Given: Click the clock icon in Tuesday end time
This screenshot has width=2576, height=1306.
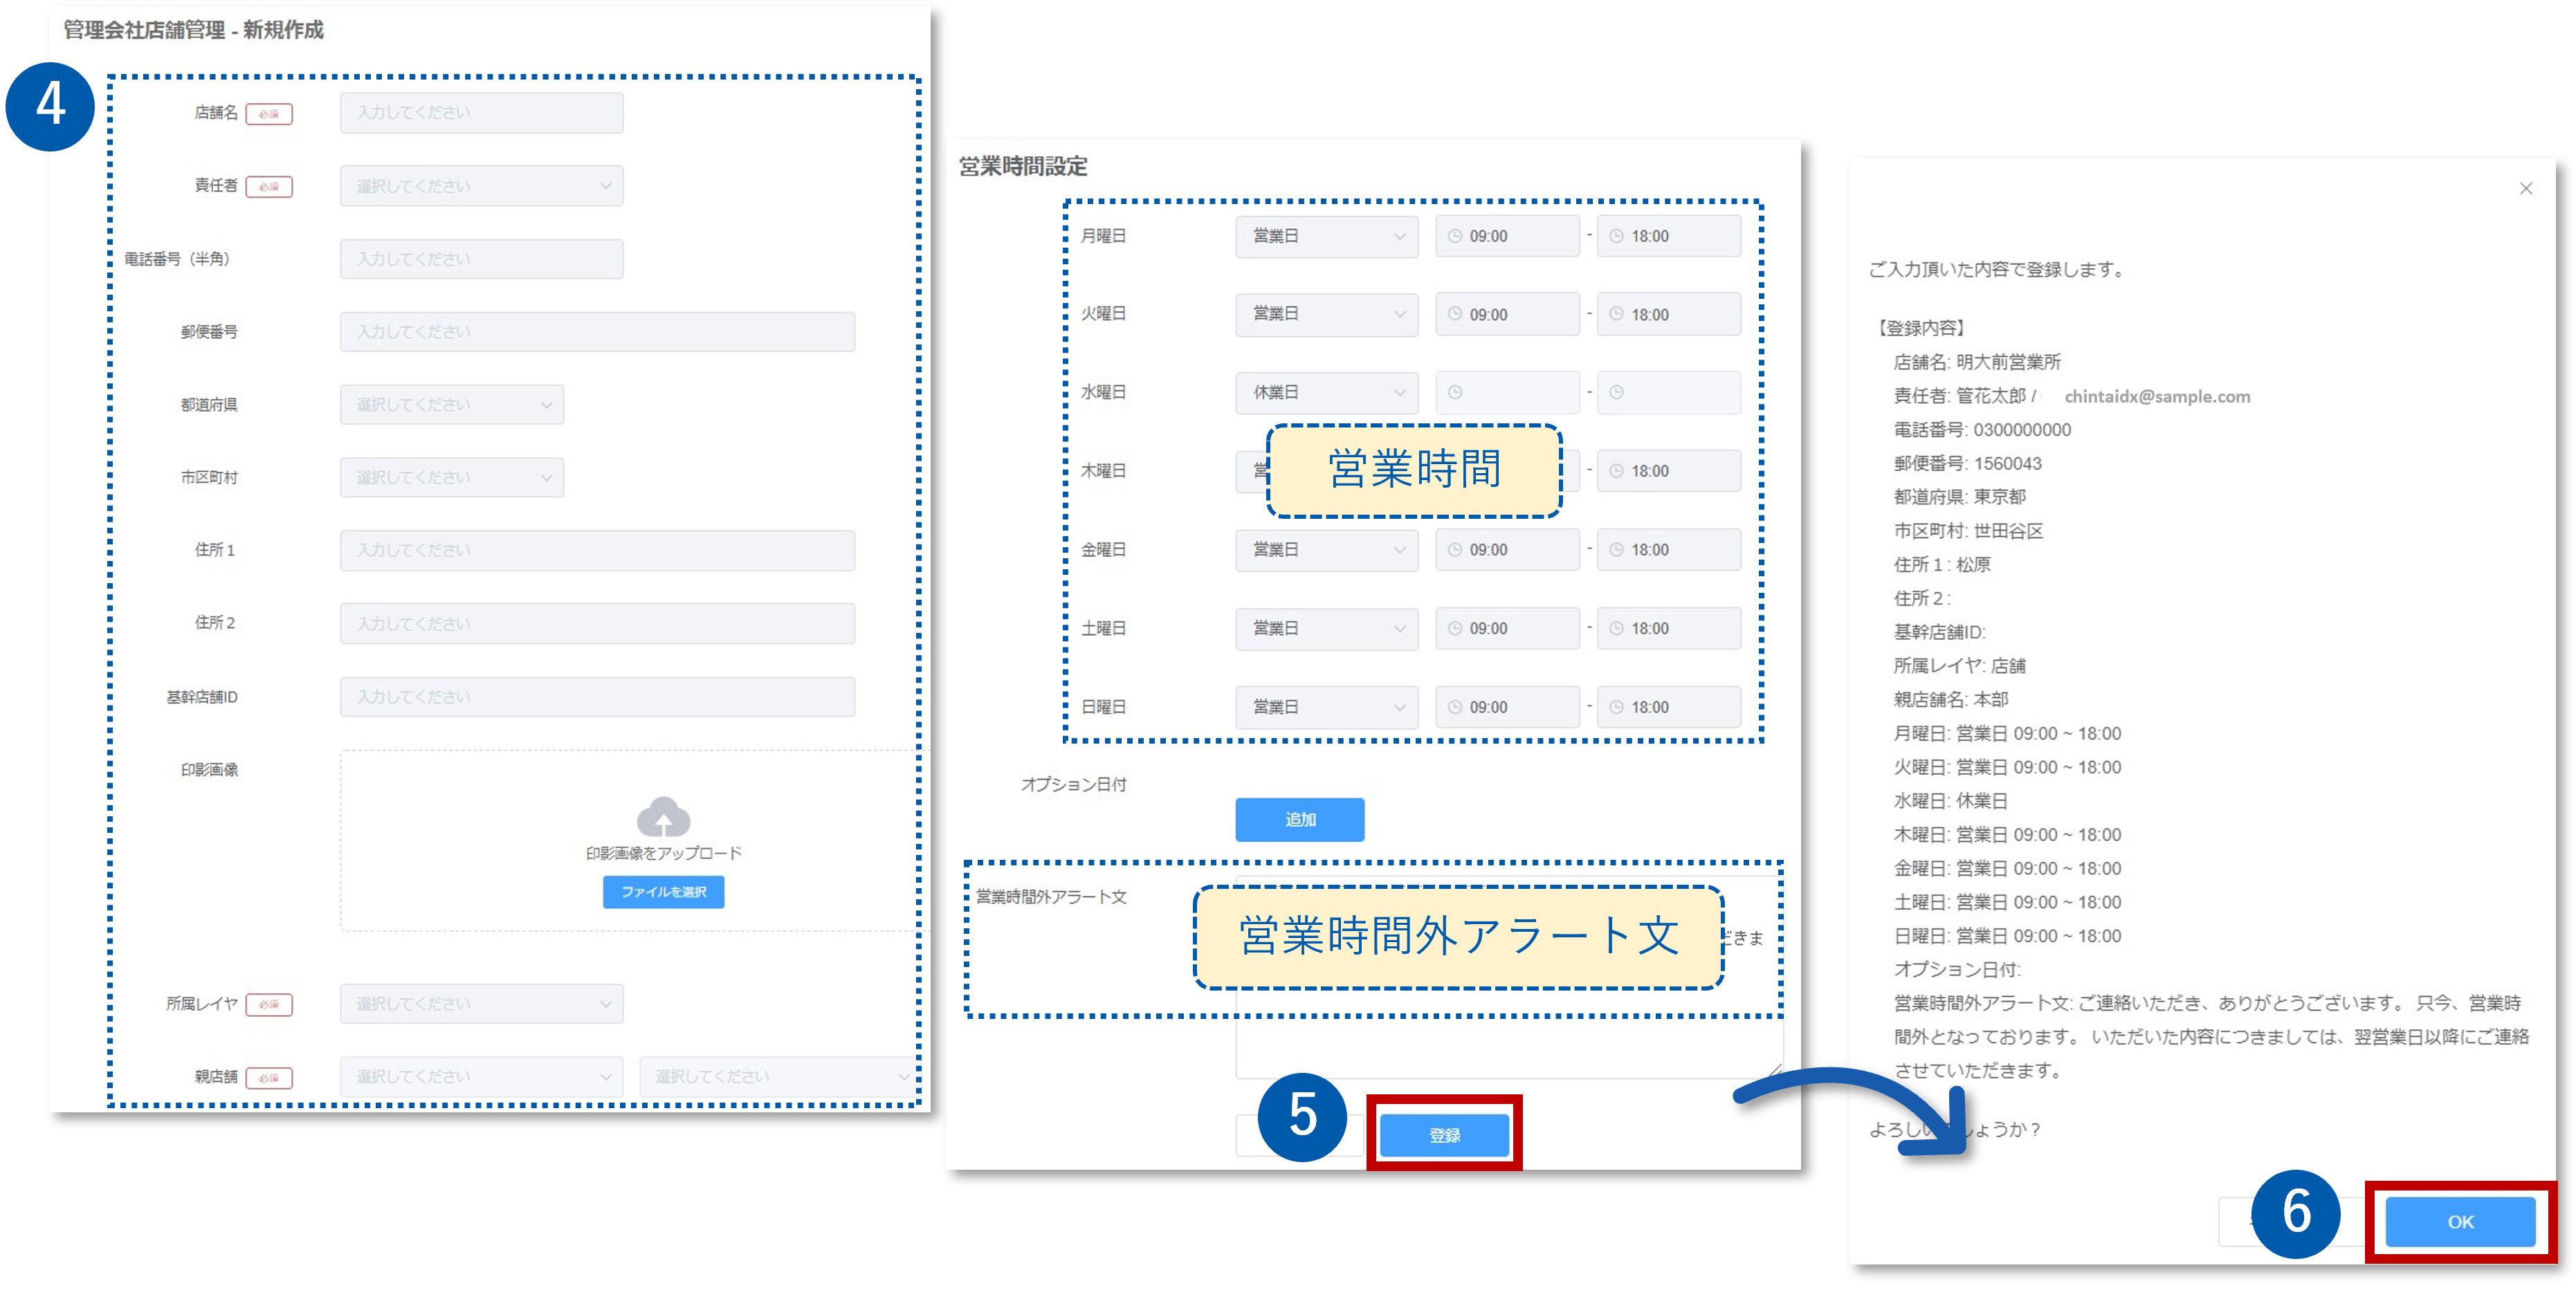Looking at the screenshot, I should 1616,314.
